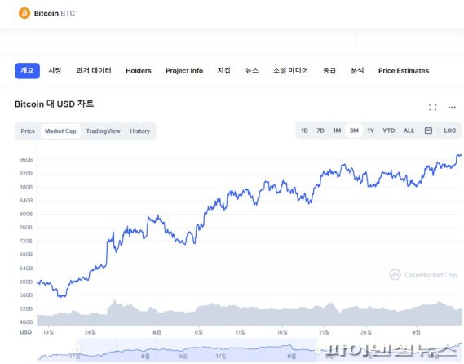Open the Project Info tab
The height and width of the screenshot is (364, 464).
click(x=184, y=71)
